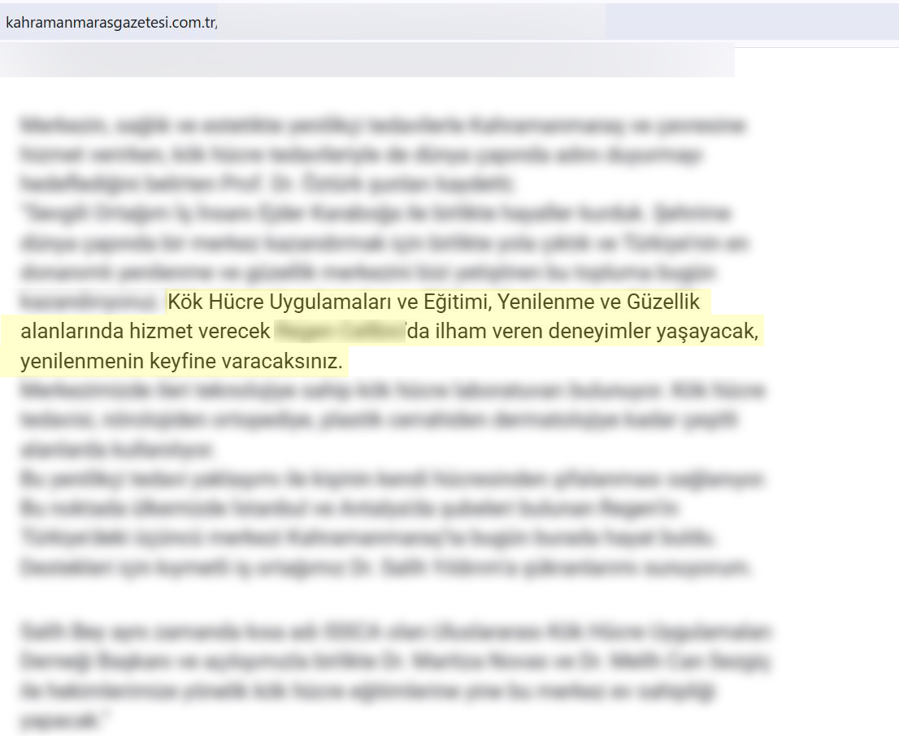Click the word "Güzellik" at line end

pos(664,303)
